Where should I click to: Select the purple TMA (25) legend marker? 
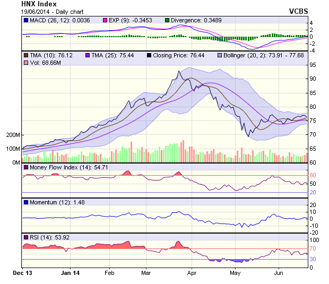point(88,55)
